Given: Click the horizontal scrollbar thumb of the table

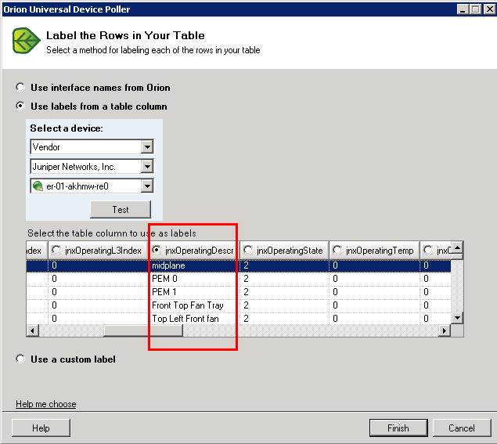Looking at the screenshot, I should click(x=143, y=330).
